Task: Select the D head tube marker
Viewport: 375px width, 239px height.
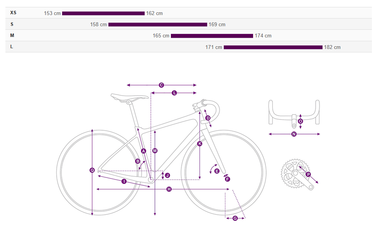Action: 208,118
